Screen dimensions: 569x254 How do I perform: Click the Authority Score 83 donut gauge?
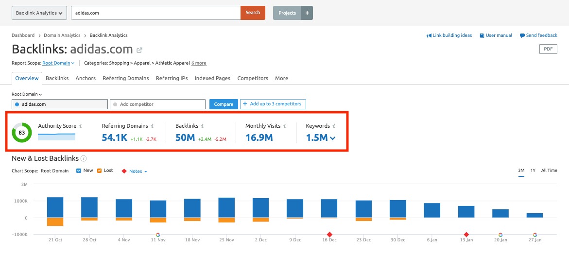point(22,133)
